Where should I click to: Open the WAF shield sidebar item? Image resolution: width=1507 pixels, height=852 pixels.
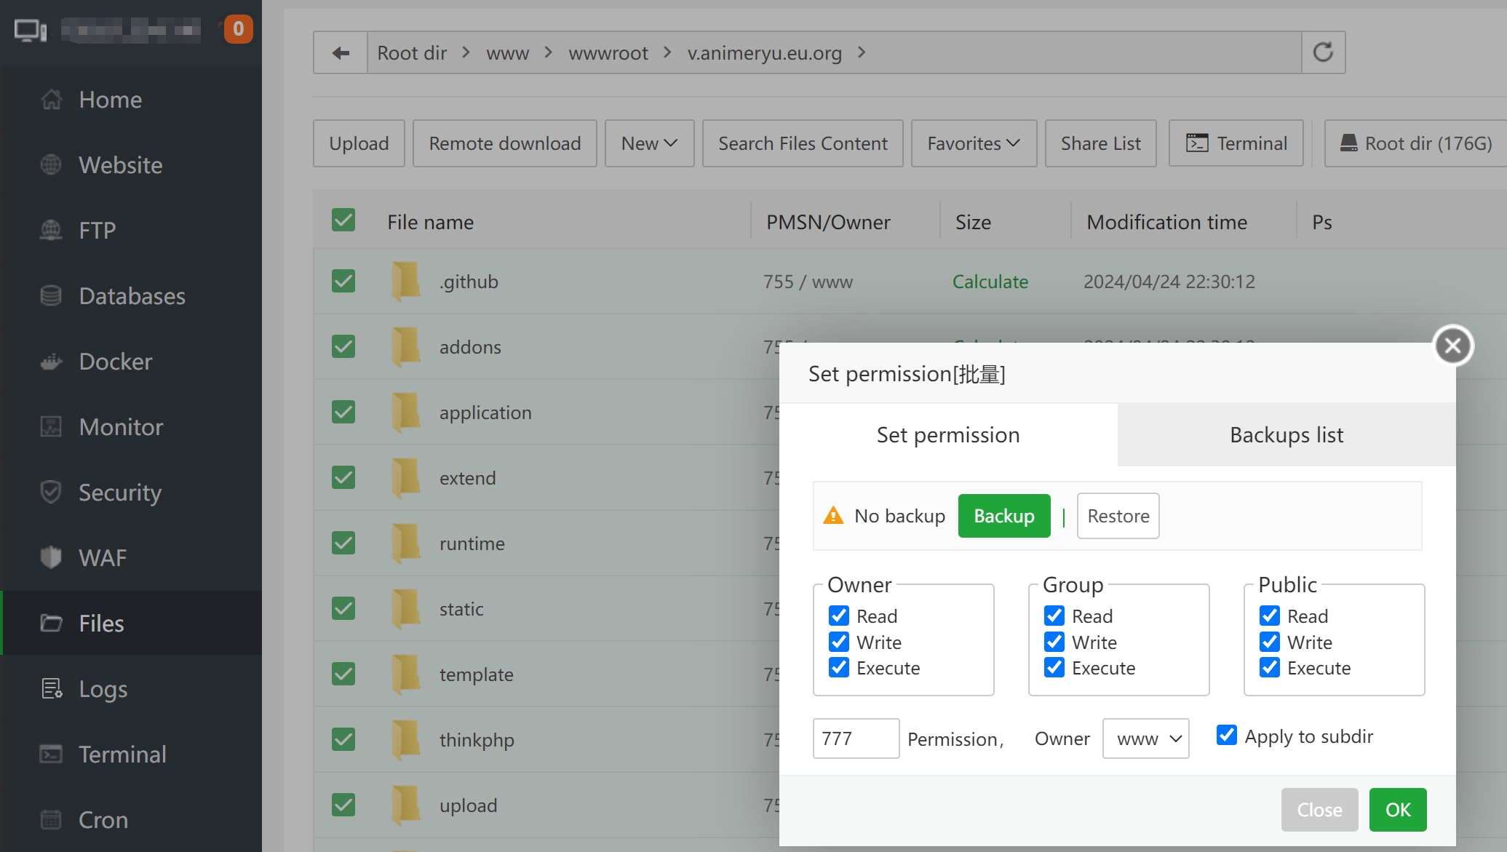point(102,558)
